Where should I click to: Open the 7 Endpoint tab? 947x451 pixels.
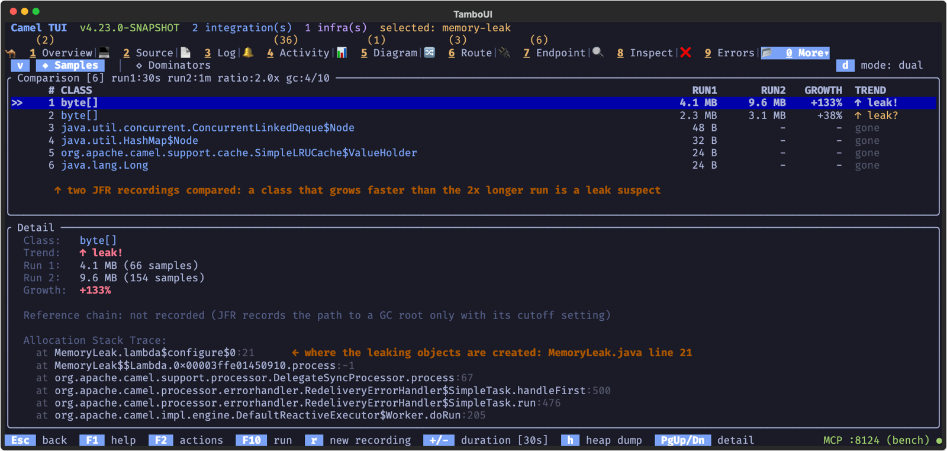tap(554, 53)
